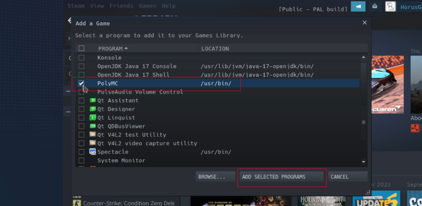Click the location path of OpenJDK Shell row

tap(257, 75)
